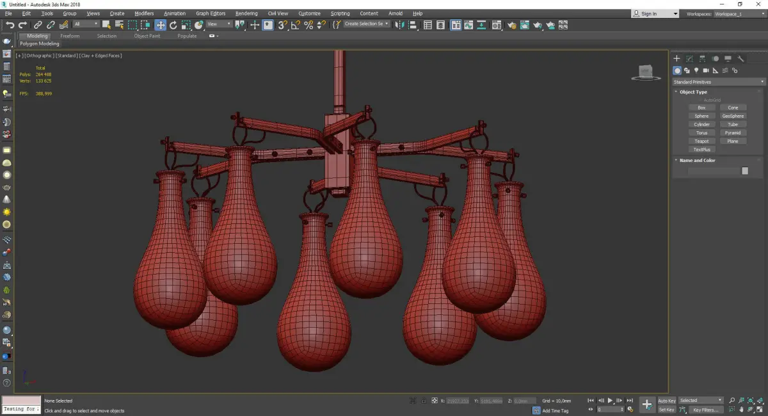Click the Zoom Extents navigation icon
The width and height of the screenshot is (768, 416).
tap(750, 401)
